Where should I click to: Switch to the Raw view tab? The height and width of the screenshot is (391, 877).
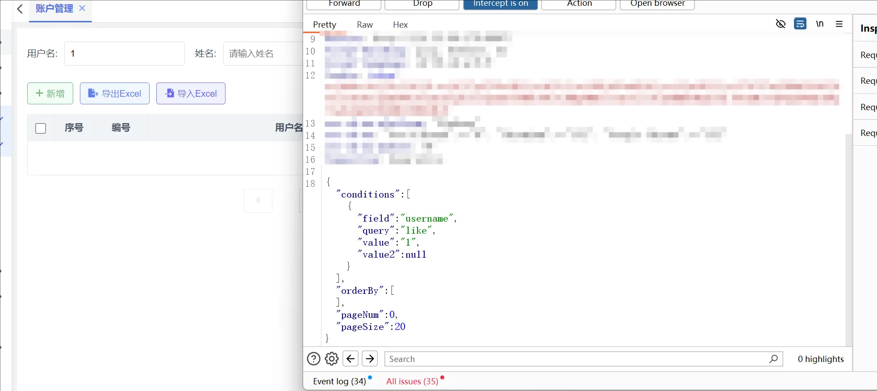point(365,25)
